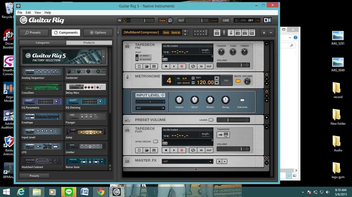Viewport: 352px width, 197px height.
Task: Show the Tapedeck Pre toolbar component
Action: [217, 33]
